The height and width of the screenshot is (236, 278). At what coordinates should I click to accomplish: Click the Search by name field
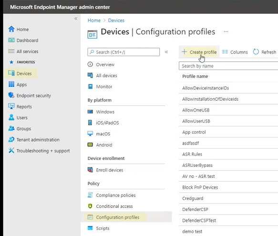tap(228, 66)
